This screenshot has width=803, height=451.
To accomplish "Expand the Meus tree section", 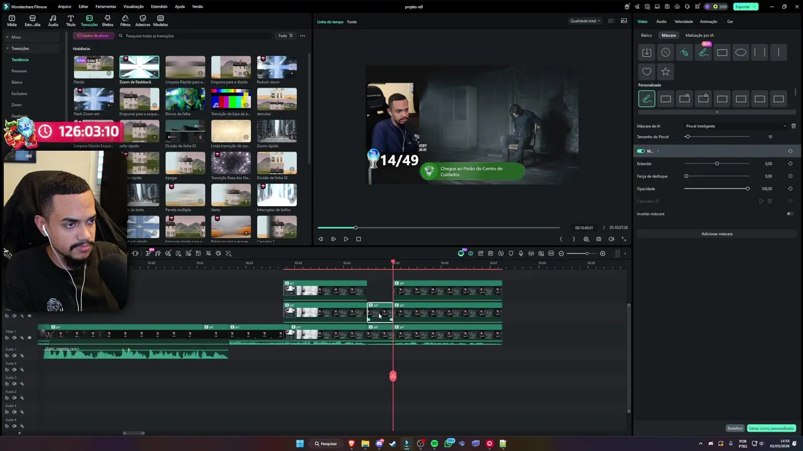I will (x=8, y=37).
